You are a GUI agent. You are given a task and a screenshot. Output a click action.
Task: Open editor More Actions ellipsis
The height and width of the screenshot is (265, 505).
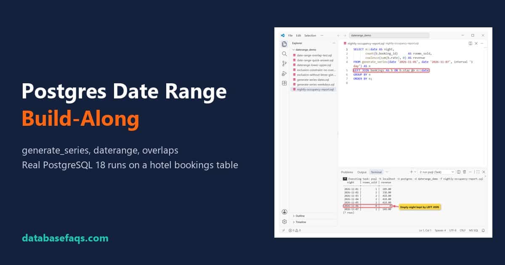[482, 43]
